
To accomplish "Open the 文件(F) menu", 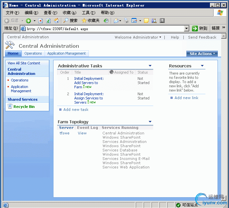I will (x=12, y=13).
